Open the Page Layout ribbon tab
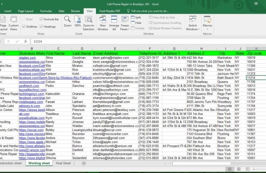 coord(26,11)
